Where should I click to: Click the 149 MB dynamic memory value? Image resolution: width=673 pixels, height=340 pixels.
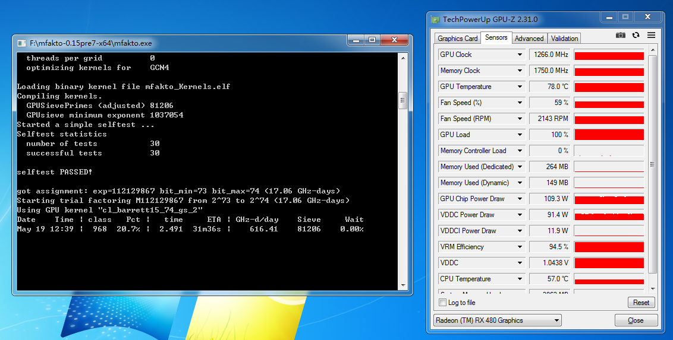(550, 182)
